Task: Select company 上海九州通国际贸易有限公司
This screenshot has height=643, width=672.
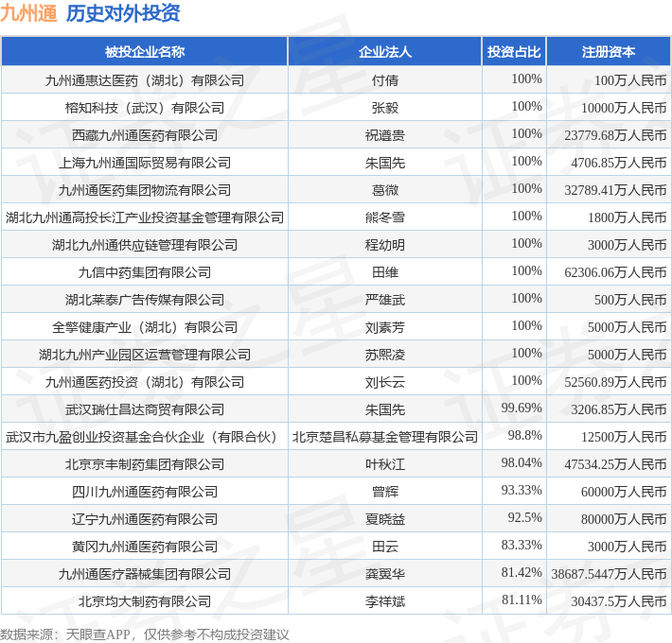Action: click(145, 163)
